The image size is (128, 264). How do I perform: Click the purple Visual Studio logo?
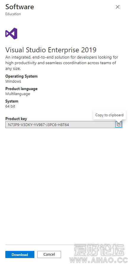pyautogui.click(x=11, y=34)
